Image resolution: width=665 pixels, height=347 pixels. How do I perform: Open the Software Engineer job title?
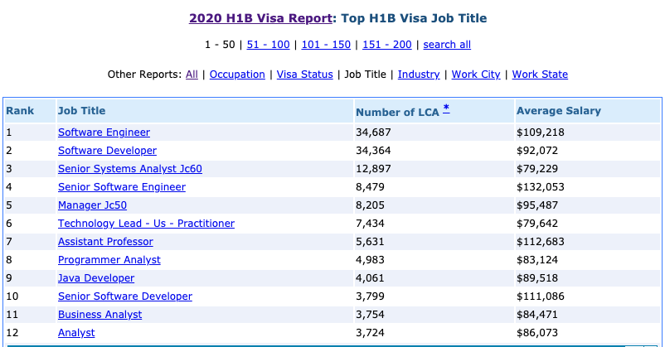[104, 133]
